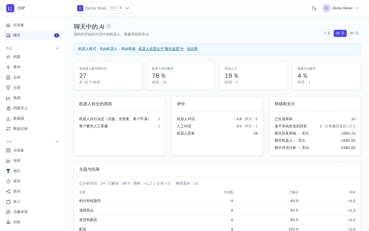The height and width of the screenshot is (231, 369).
Task: Open 漏斗 funnel icon
Action: (x=8, y=171)
